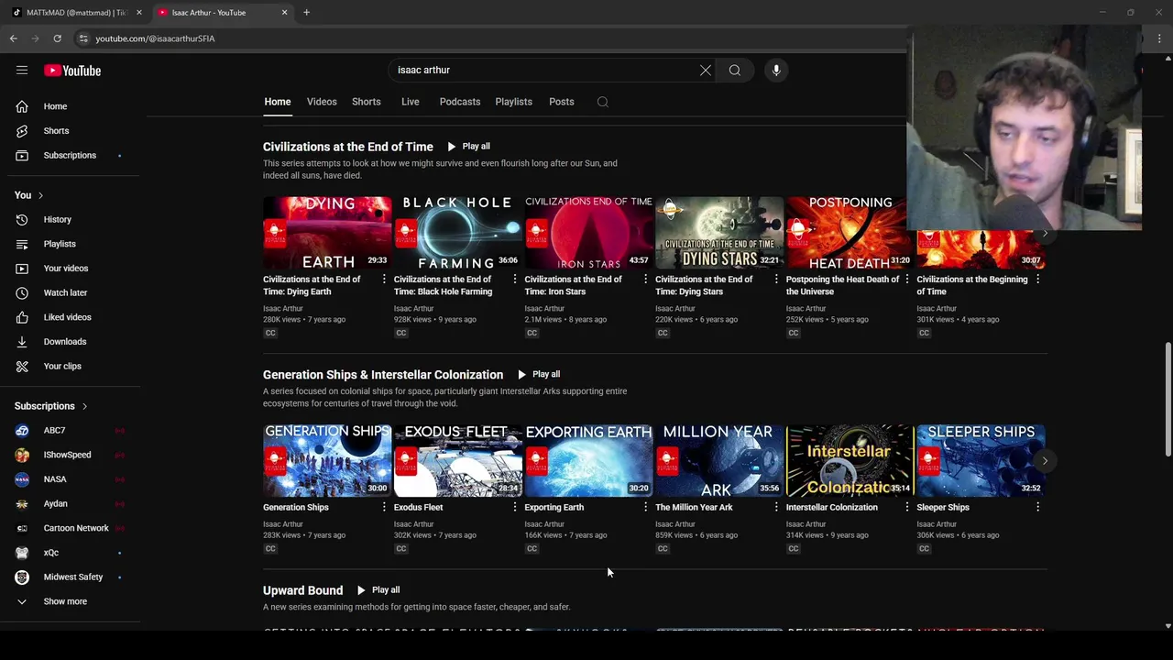1173x660 pixels.
Task: Open Generation Ships & Interstellar Colonization title
Action: tap(383, 375)
